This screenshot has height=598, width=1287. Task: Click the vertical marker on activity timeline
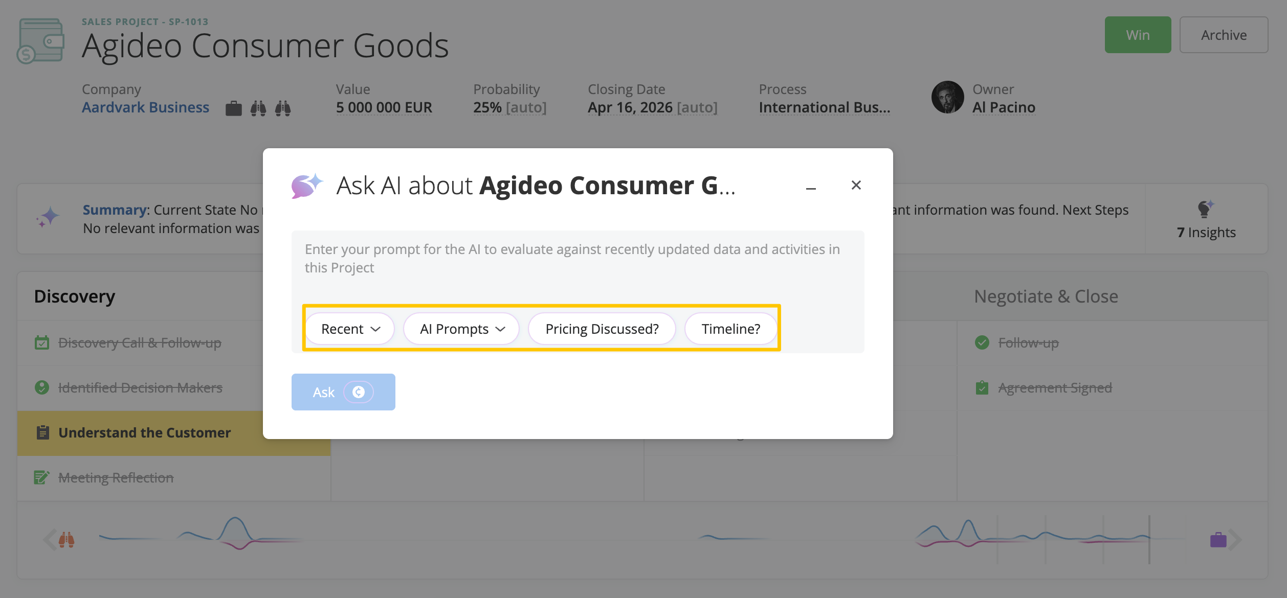click(1149, 539)
